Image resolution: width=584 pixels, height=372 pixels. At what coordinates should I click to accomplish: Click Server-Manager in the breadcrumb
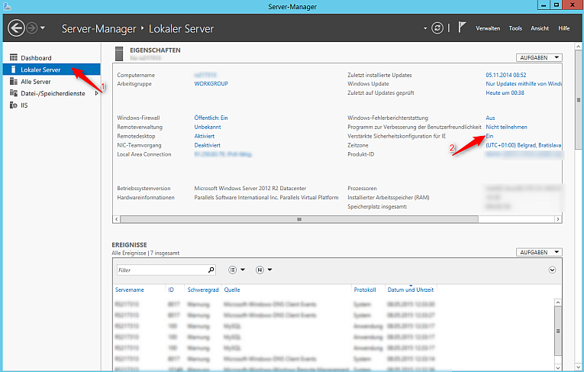tap(98, 29)
